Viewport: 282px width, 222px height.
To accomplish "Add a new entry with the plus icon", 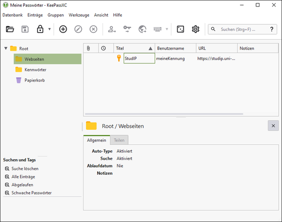I will (63, 29).
